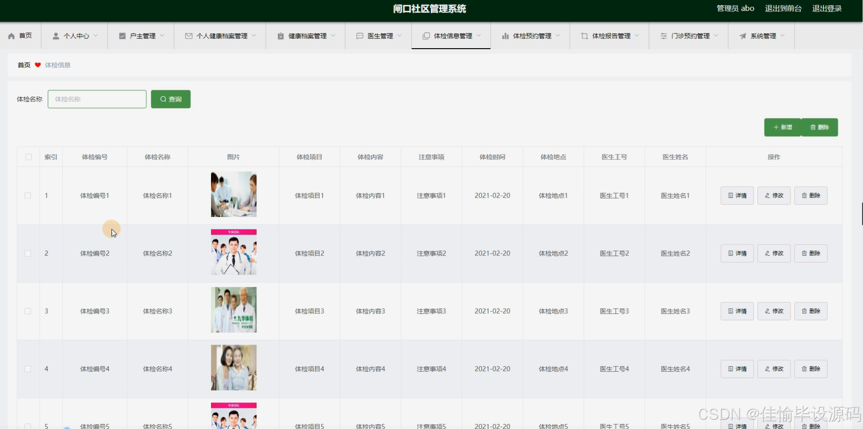The image size is (863, 429).
Task: Click the chart icon in 户主管理
Action: [122, 36]
